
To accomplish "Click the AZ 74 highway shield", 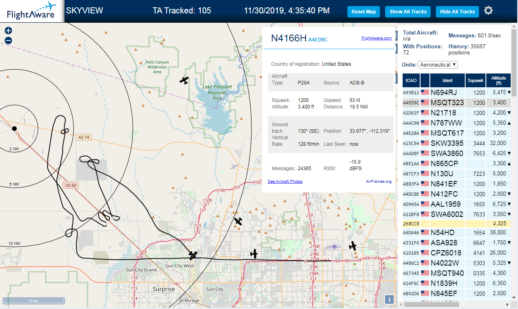I will [x=83, y=137].
